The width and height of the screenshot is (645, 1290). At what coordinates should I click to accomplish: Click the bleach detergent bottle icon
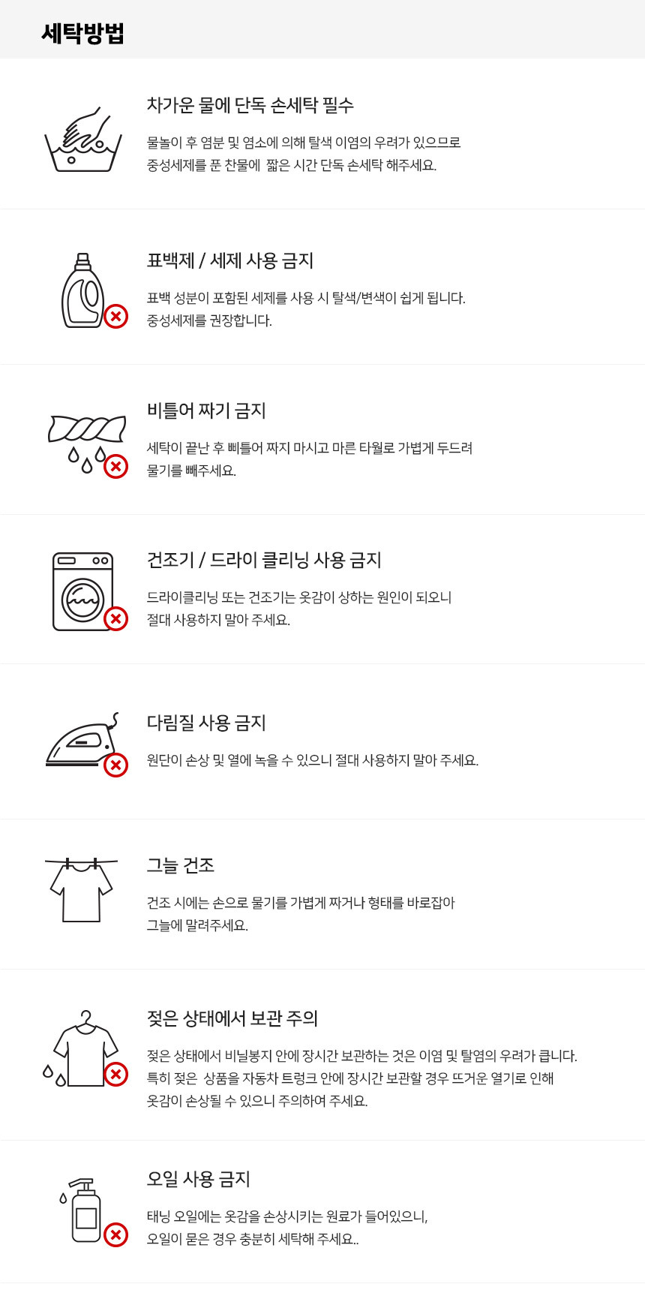tap(82, 291)
